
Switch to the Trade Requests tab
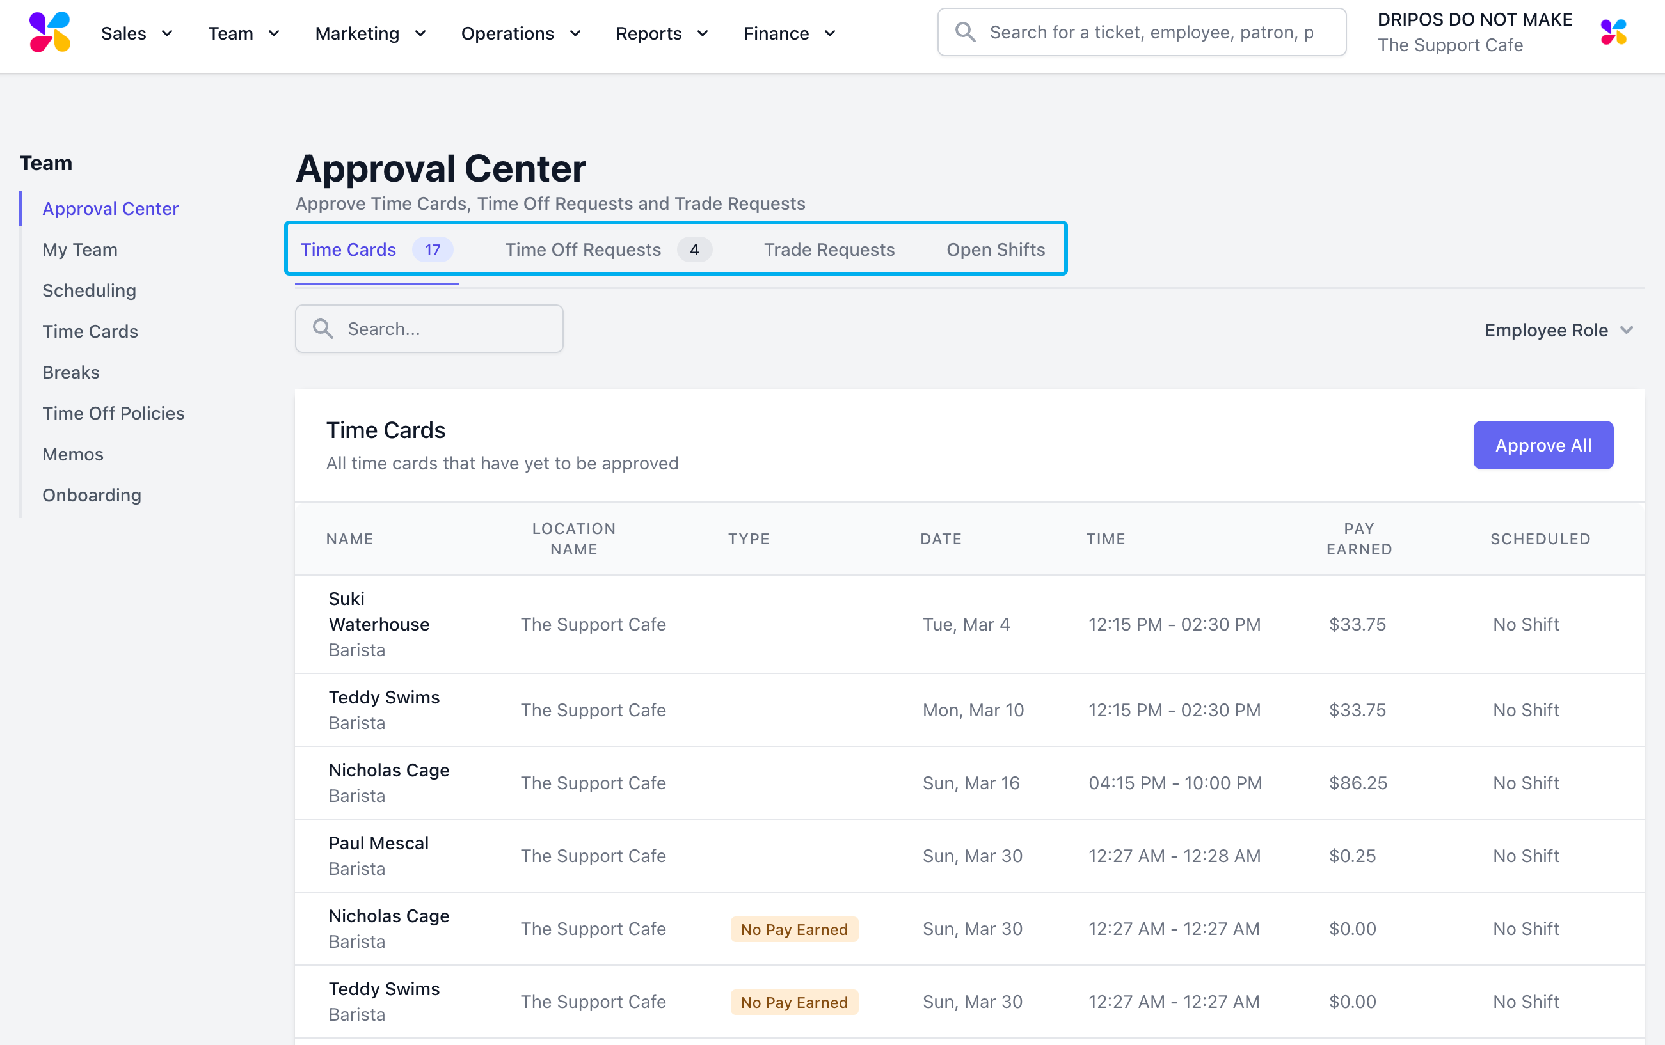pyautogui.click(x=829, y=249)
